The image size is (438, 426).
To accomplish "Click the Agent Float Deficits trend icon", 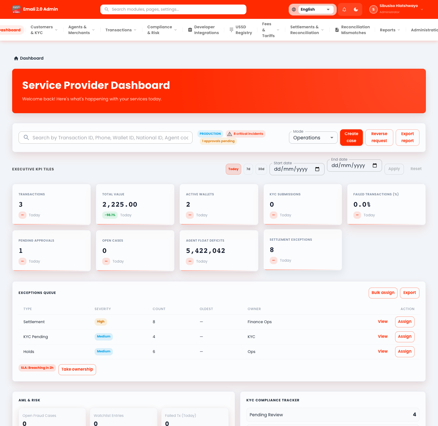I will (190, 261).
